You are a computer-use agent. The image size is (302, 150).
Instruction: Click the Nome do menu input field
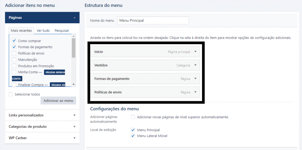(x=153, y=20)
